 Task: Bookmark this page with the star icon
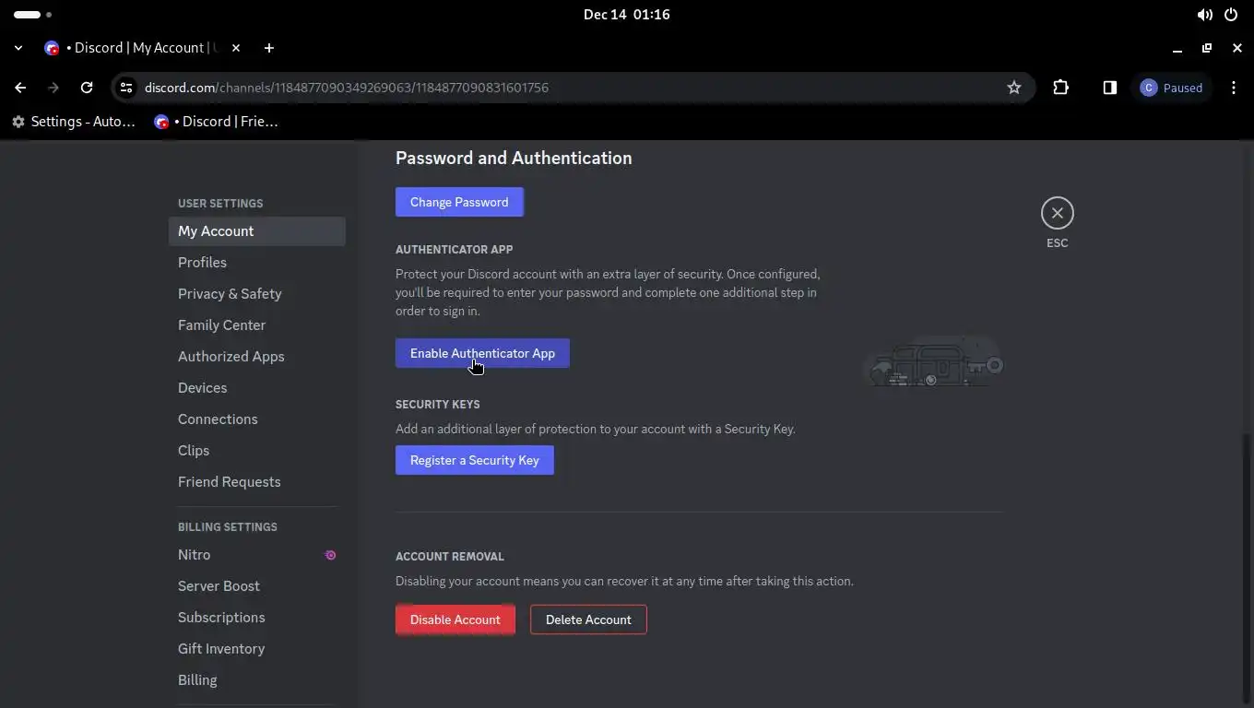click(1014, 88)
